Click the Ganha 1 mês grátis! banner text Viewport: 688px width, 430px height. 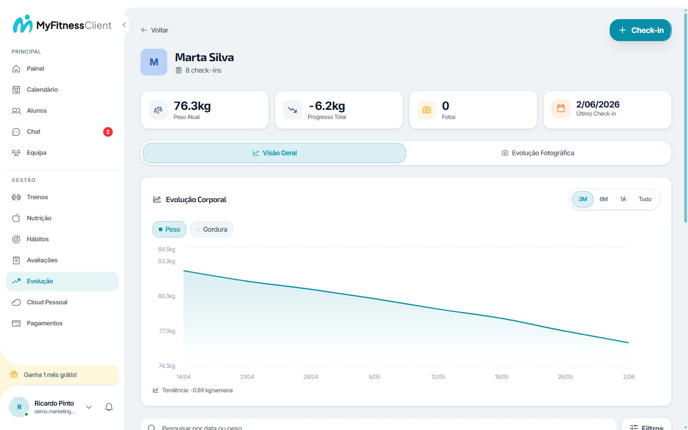(51, 375)
